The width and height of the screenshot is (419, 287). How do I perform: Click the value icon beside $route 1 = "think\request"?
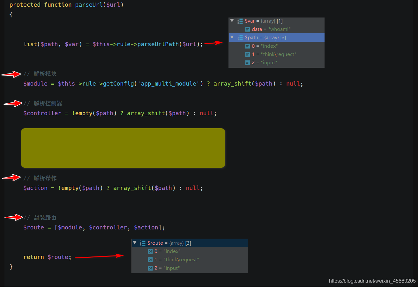150,260
